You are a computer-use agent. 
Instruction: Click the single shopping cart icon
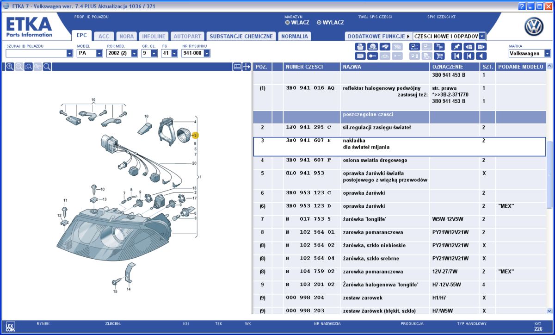[439, 56]
